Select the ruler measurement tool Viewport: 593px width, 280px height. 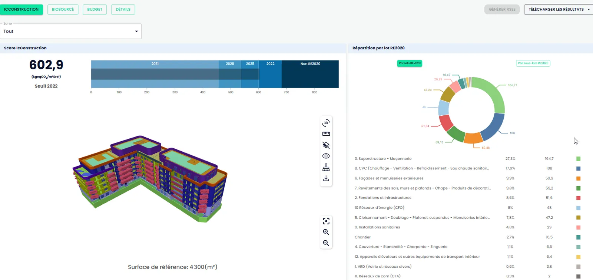pyautogui.click(x=326, y=134)
